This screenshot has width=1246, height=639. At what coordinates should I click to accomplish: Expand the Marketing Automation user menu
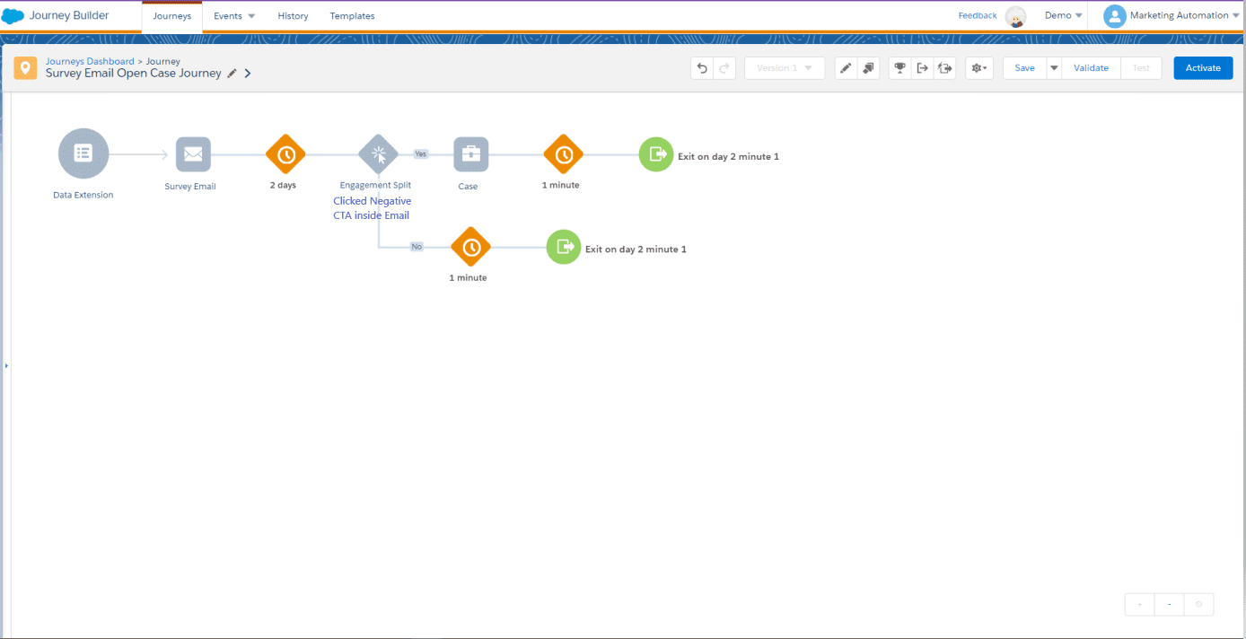click(x=1178, y=15)
